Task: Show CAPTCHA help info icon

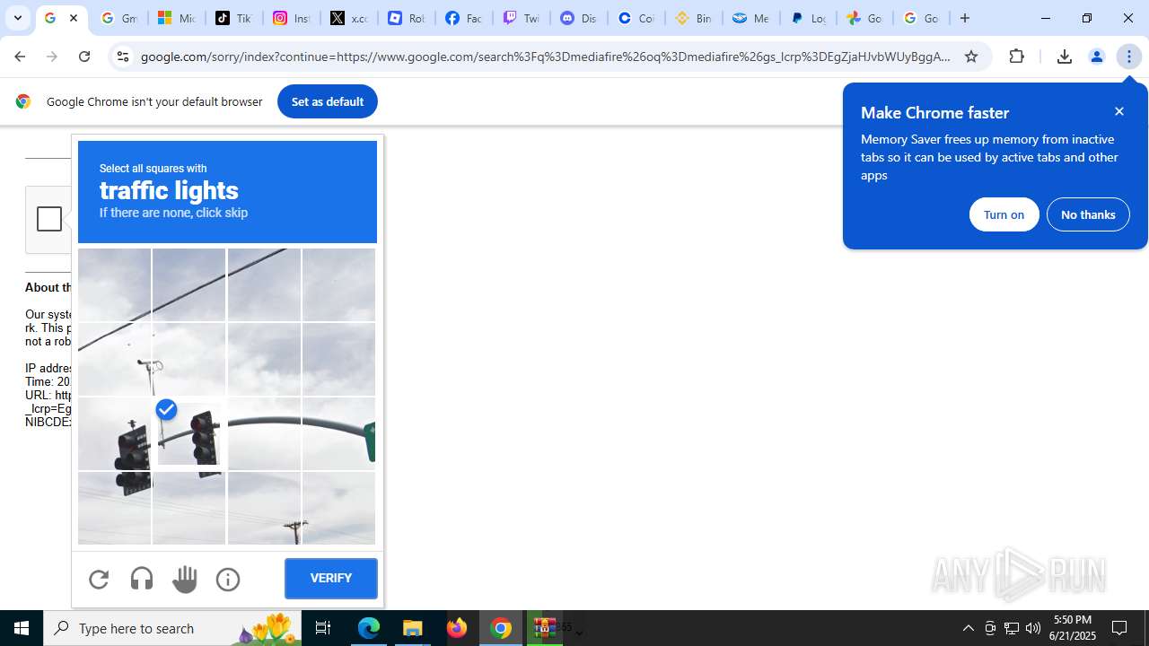Action: click(228, 579)
